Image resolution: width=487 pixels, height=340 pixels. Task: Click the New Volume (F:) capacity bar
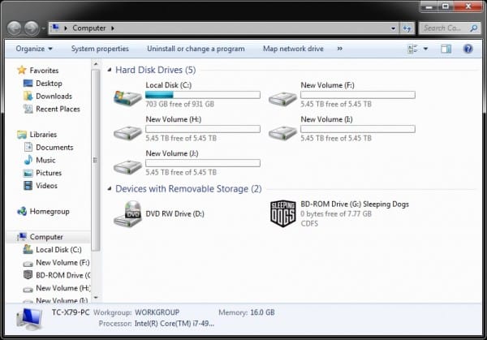(x=358, y=95)
